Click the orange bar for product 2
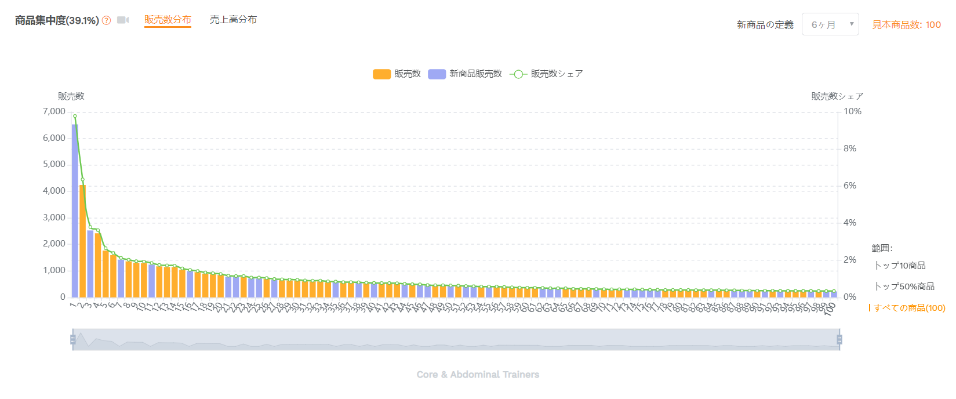This screenshot has height=399, width=956. click(x=82, y=241)
